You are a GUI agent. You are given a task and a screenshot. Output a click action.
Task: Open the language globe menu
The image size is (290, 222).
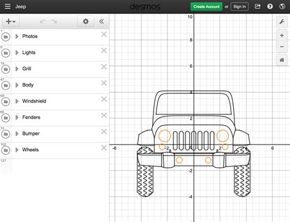(282, 7)
